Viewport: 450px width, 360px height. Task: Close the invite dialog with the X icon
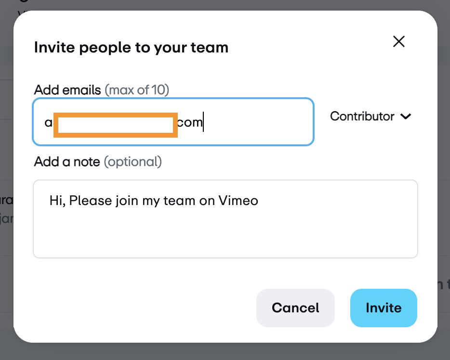tap(398, 41)
